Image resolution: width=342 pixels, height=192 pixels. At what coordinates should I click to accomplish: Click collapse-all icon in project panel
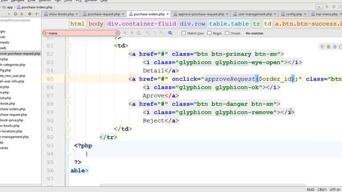(21, 14)
